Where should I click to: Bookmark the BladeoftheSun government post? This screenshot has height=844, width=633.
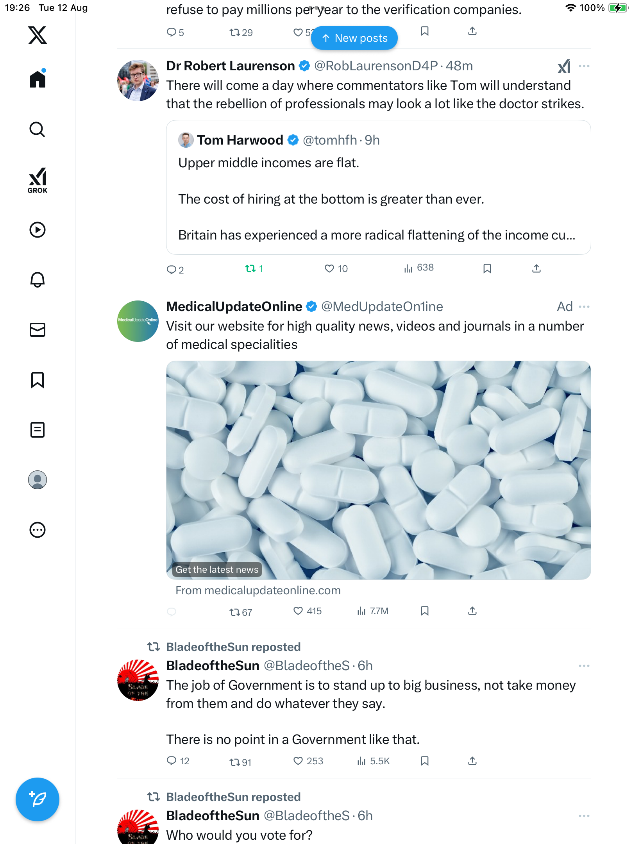click(425, 761)
